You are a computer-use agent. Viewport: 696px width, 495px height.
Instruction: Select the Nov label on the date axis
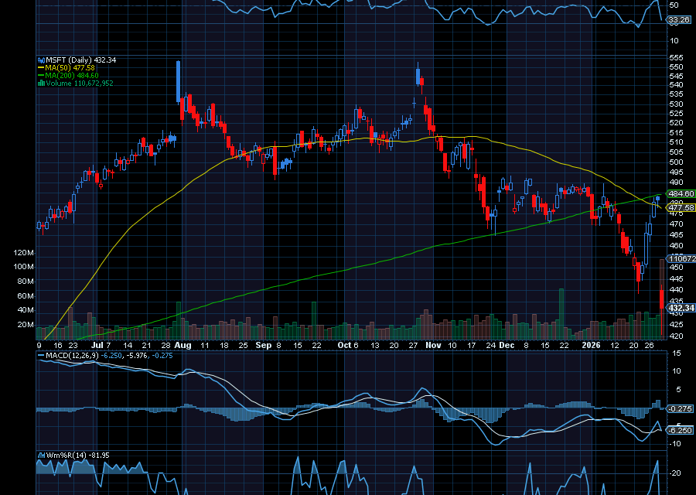pyautogui.click(x=434, y=346)
